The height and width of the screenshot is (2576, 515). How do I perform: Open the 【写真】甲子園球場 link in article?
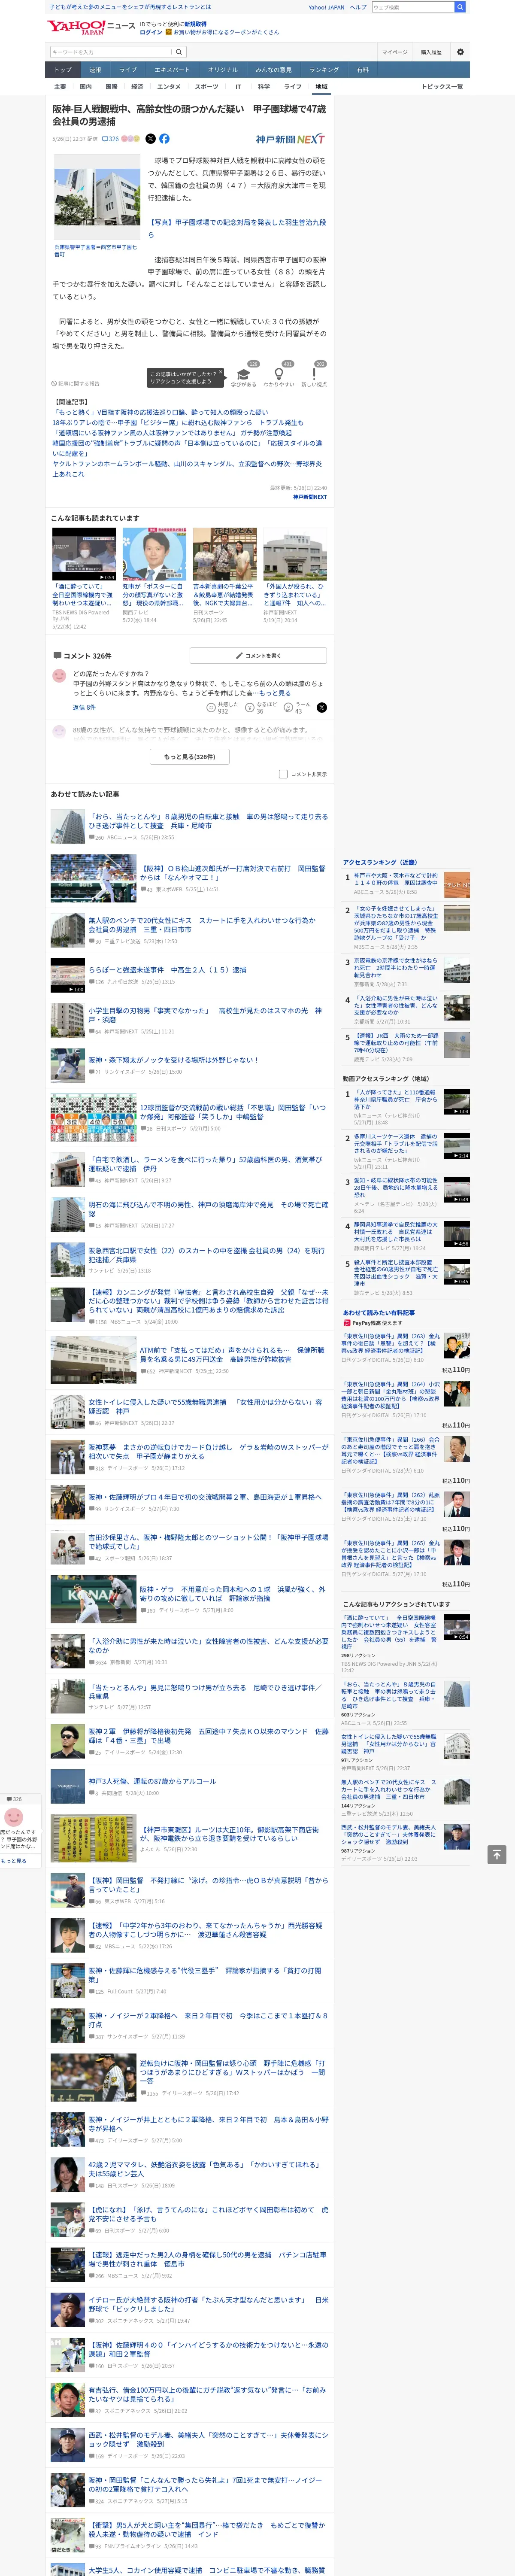[x=237, y=228]
